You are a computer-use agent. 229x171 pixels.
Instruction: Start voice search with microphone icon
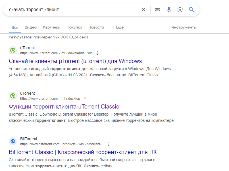[169, 10]
